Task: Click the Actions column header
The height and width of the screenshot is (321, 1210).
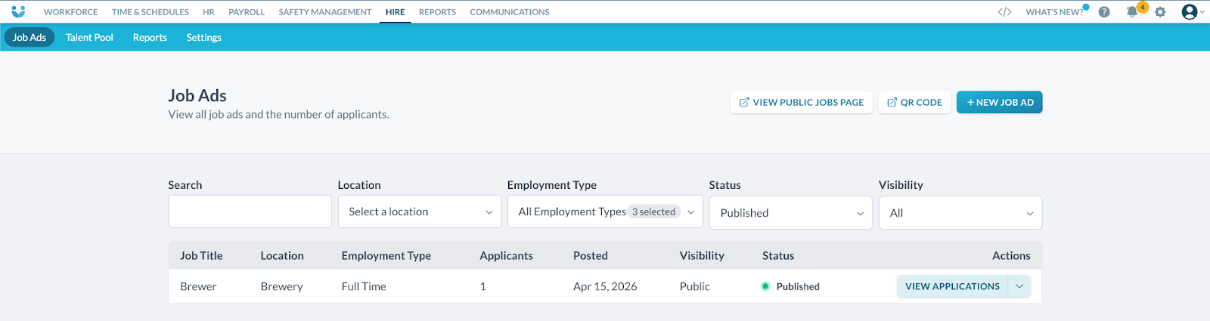Action: point(1011,255)
